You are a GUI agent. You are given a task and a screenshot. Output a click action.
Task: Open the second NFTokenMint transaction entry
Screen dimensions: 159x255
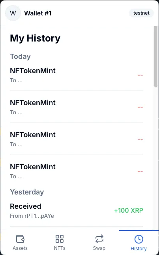tap(77, 107)
